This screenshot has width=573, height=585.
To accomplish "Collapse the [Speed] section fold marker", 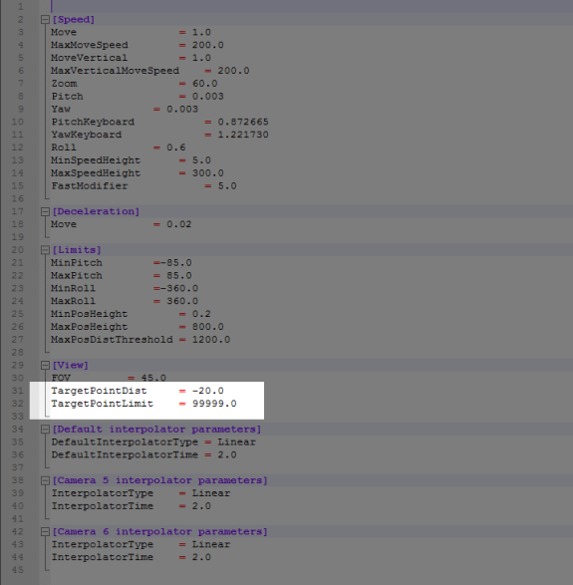I will coord(45,20).
